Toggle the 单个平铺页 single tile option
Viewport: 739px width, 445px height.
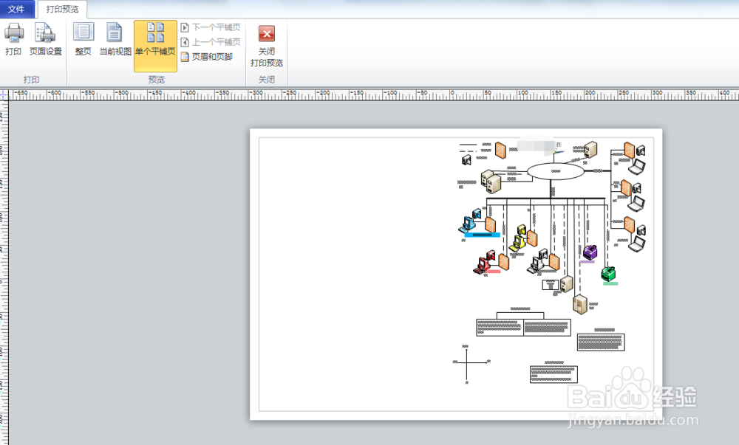pyautogui.click(x=155, y=46)
